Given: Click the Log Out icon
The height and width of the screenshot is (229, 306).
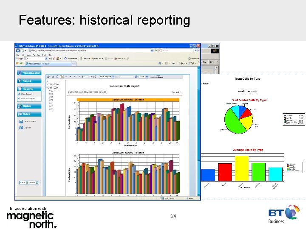Looking at the screenshot, I should pyautogui.click(x=21, y=128).
